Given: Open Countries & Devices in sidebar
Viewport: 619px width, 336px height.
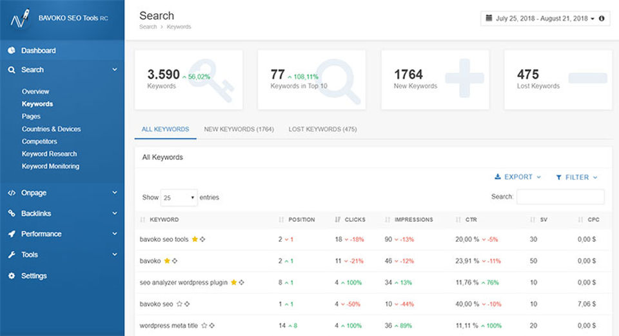Looking at the screenshot, I should coord(52,129).
